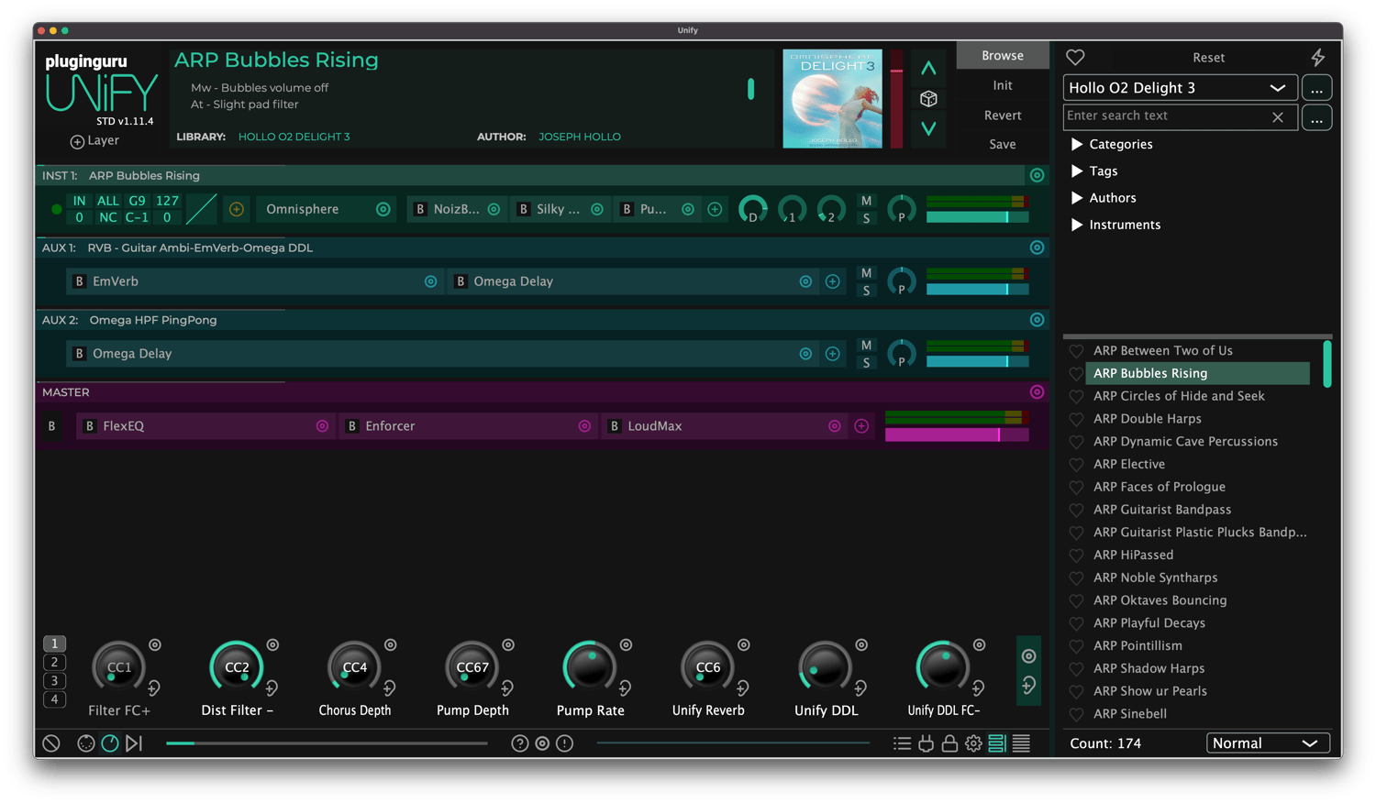Click the lightning bolt icon
The height and width of the screenshot is (803, 1376).
(1317, 58)
